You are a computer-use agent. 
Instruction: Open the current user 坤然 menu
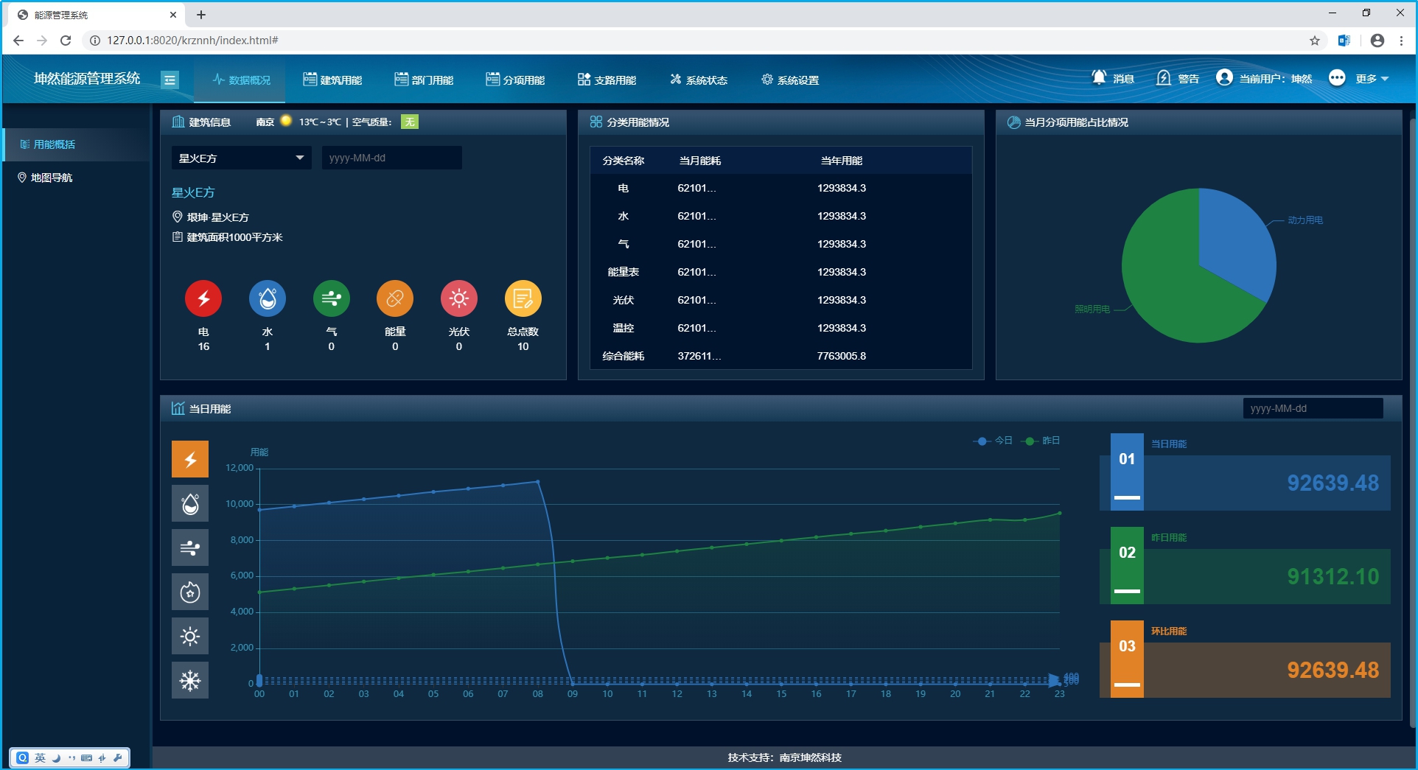tap(1265, 79)
